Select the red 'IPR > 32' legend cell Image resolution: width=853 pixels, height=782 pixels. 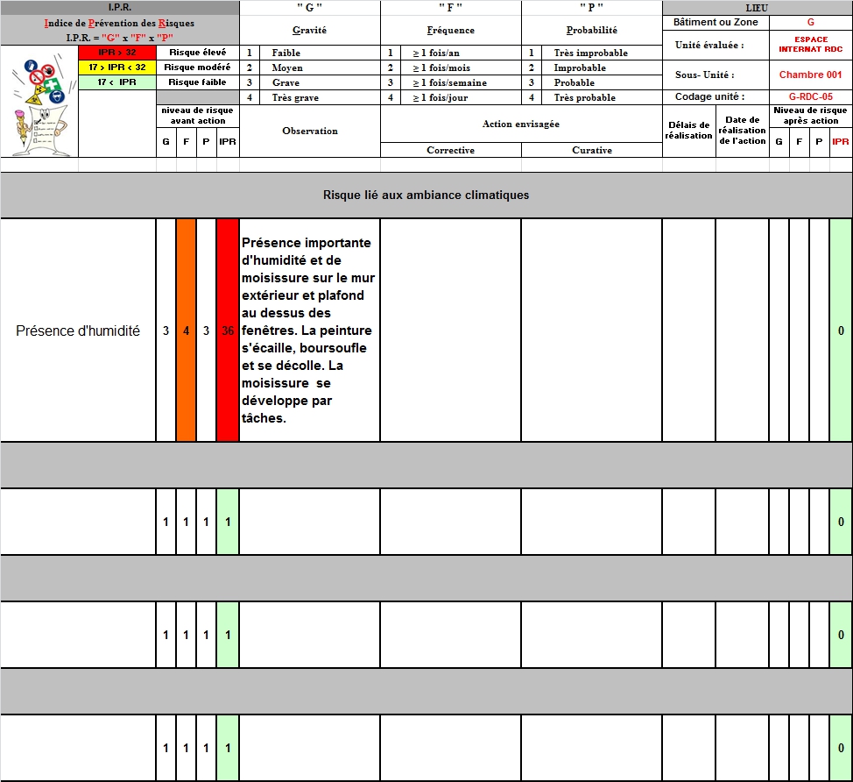coord(116,53)
